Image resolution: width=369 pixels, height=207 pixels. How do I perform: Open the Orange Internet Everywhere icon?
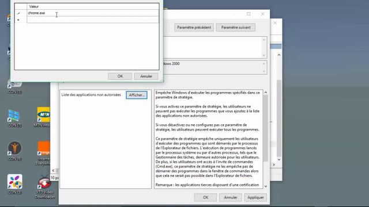point(43,153)
